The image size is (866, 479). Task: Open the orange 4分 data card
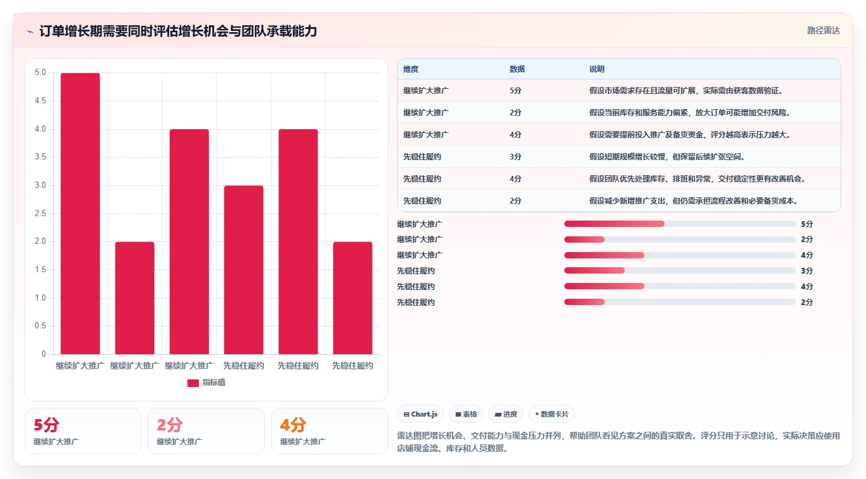pos(329,431)
